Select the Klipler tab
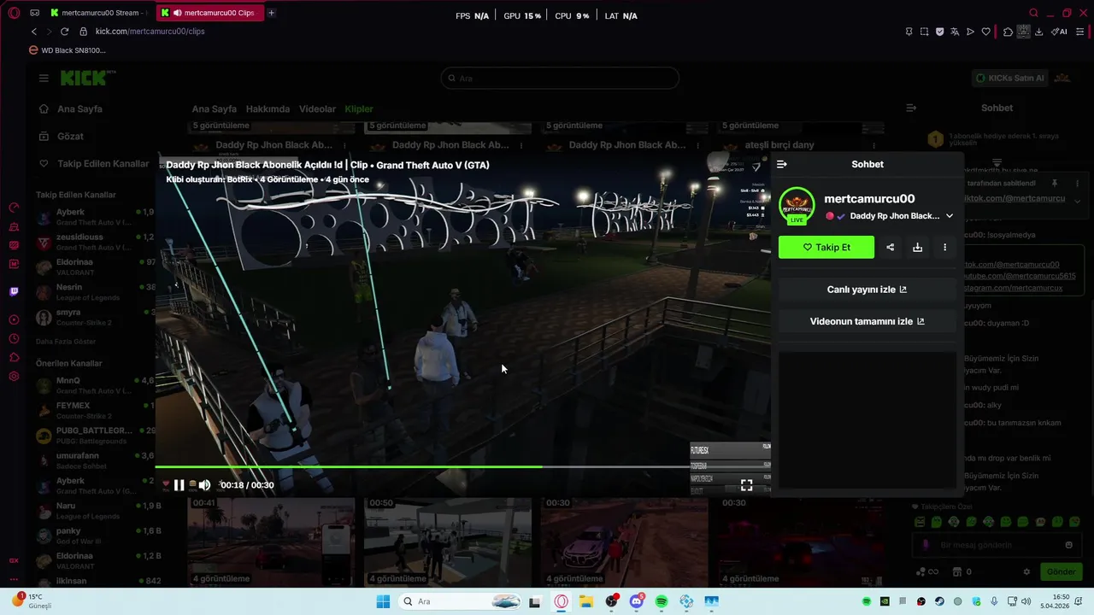Viewport: 1094px width, 615px height. [x=359, y=109]
